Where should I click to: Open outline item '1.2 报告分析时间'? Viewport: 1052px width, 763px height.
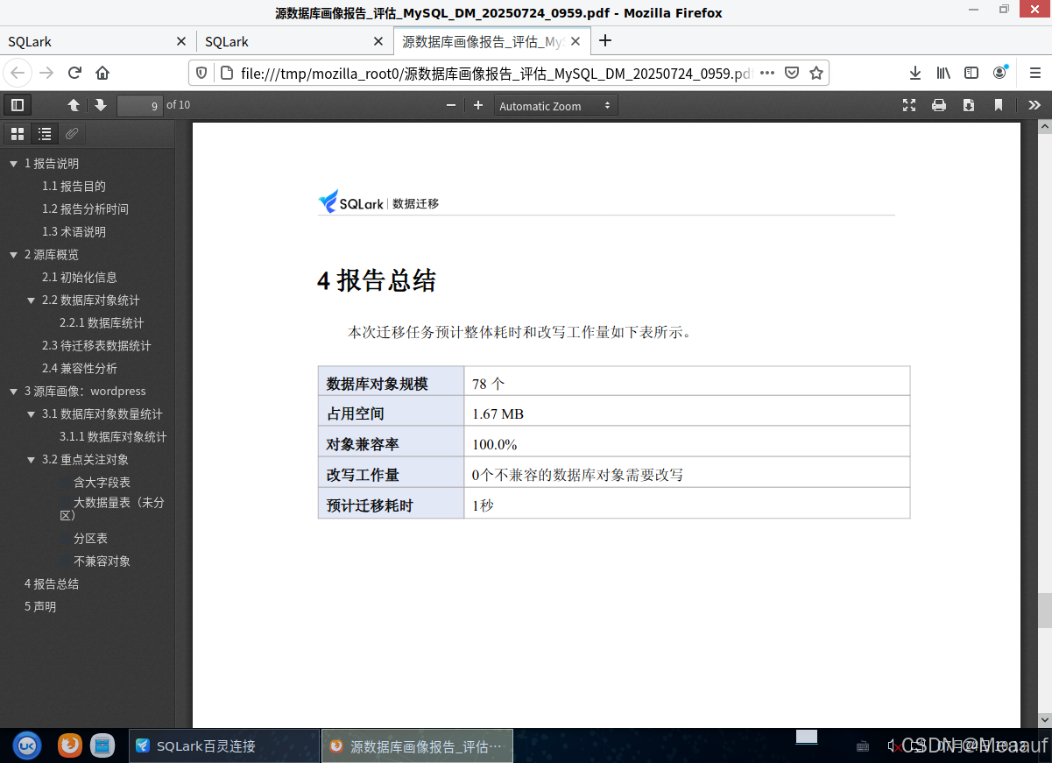click(85, 209)
